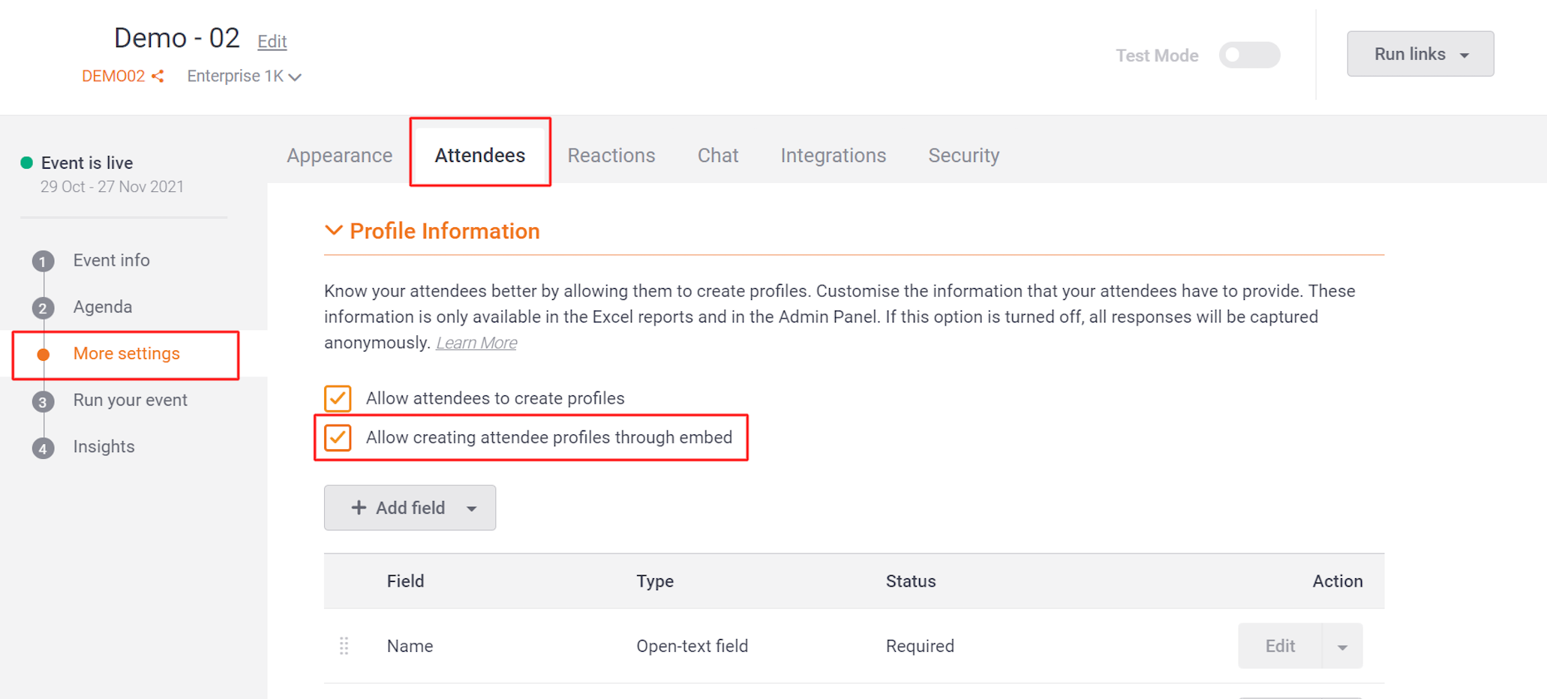
Task: Uncheck Allow attendees to create profiles
Action: [x=338, y=398]
